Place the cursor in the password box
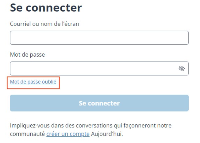The width and height of the screenshot is (200, 143). [x=92, y=69]
